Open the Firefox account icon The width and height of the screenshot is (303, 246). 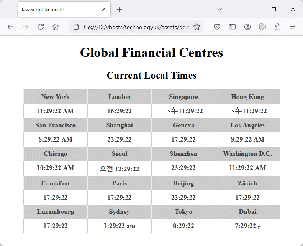(x=247, y=27)
